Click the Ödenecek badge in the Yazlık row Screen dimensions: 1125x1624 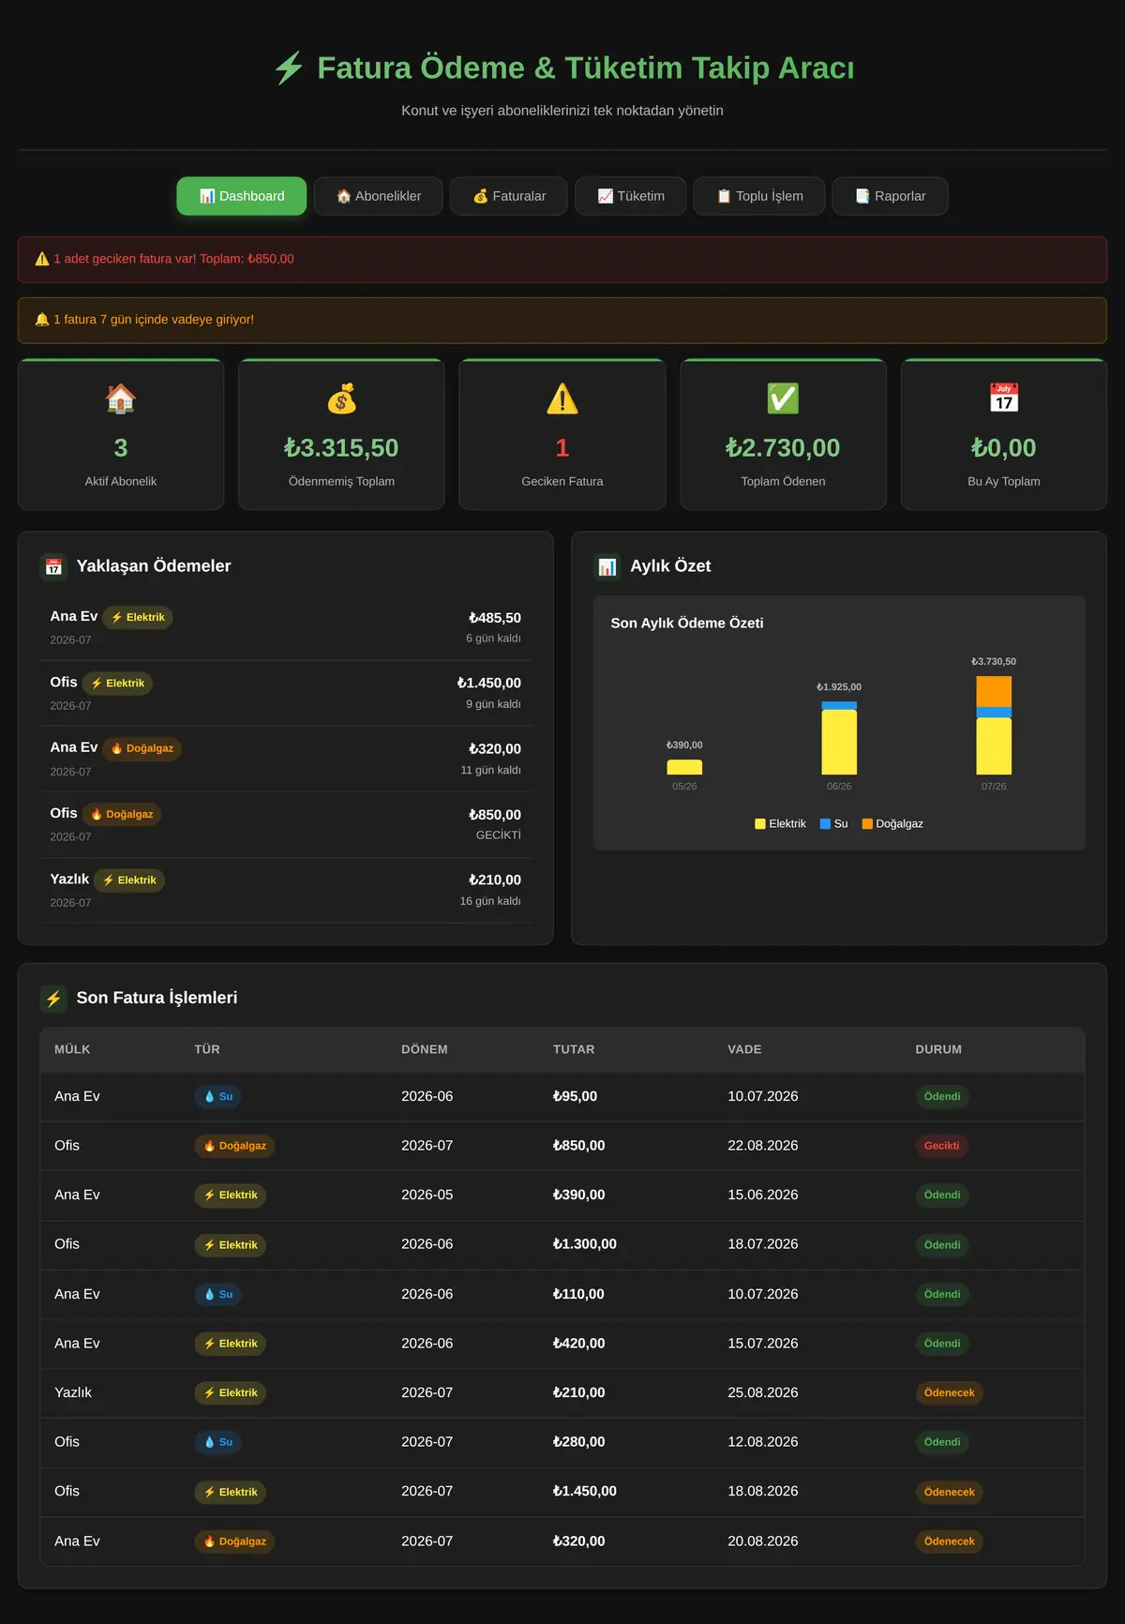click(950, 1393)
